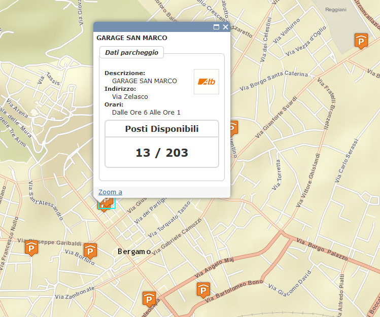The image size is (380, 317).
Task: Select parking marker near Via Angelo Maj
Action: (x=203, y=290)
